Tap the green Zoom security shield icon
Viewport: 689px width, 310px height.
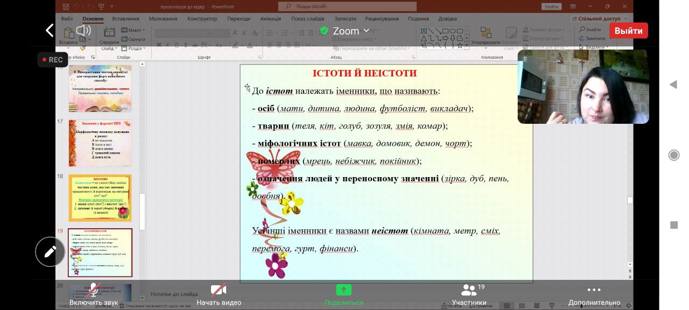pyautogui.click(x=324, y=31)
